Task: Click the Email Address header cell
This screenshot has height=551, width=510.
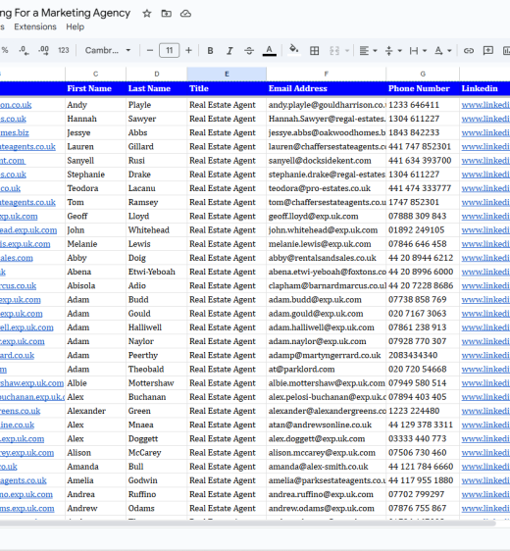Action: pos(327,88)
